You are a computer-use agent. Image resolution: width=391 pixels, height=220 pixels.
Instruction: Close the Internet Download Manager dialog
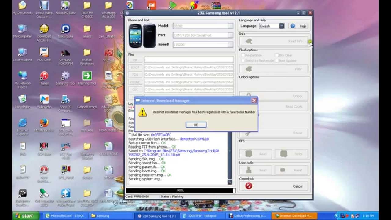(x=254, y=101)
